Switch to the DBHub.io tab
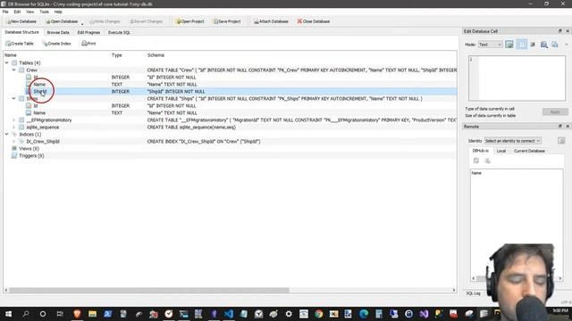 tap(481, 151)
